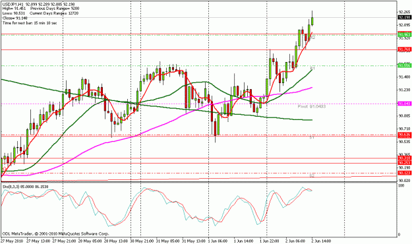412x244 pixels.
Task: Click the S1 support label
Action: click(312, 138)
